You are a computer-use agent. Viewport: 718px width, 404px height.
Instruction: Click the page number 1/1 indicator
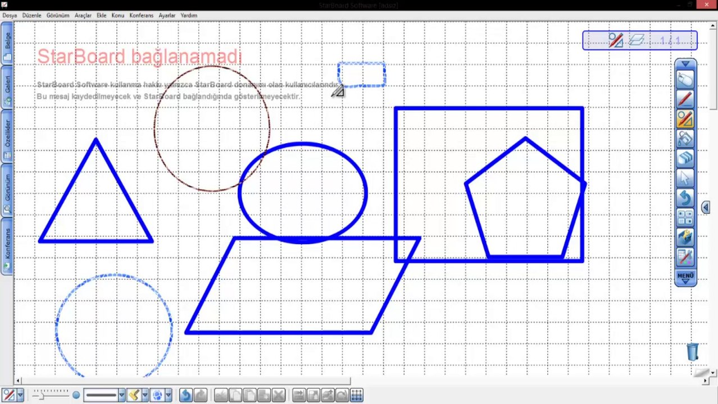pos(670,40)
